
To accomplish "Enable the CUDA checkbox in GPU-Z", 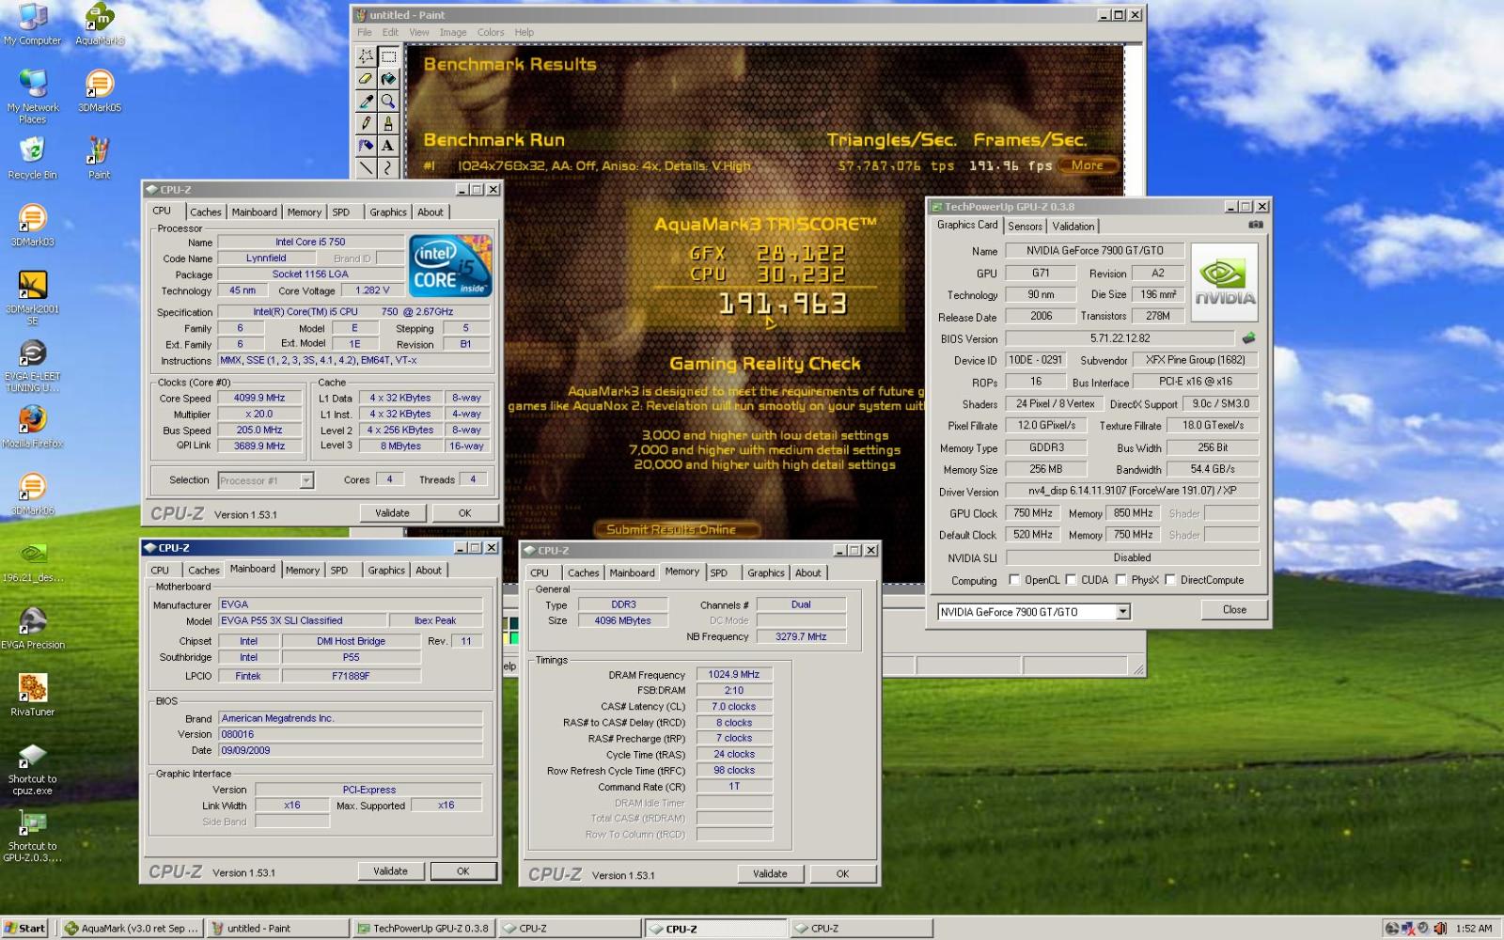I will 1071,580.
